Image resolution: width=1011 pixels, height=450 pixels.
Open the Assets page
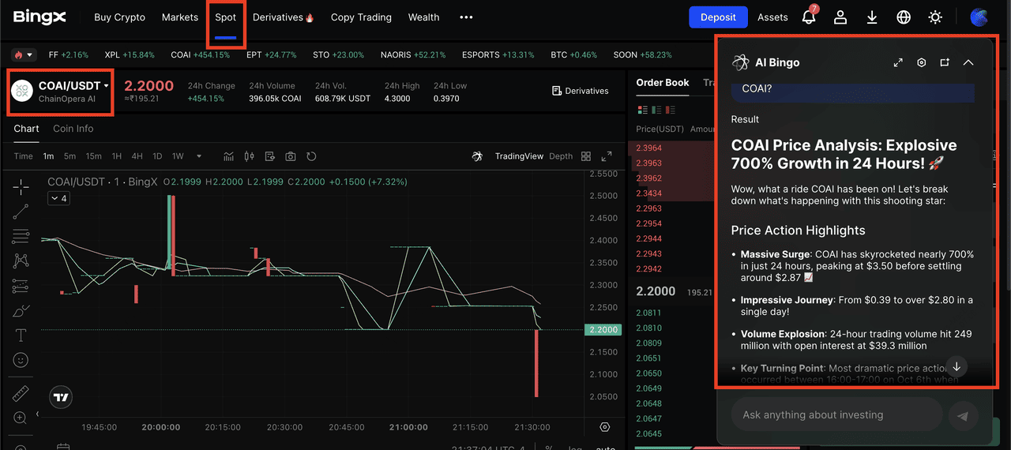point(772,17)
